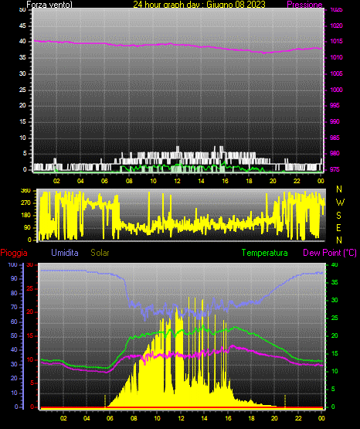Click the W wind direction letter

pos(340,203)
